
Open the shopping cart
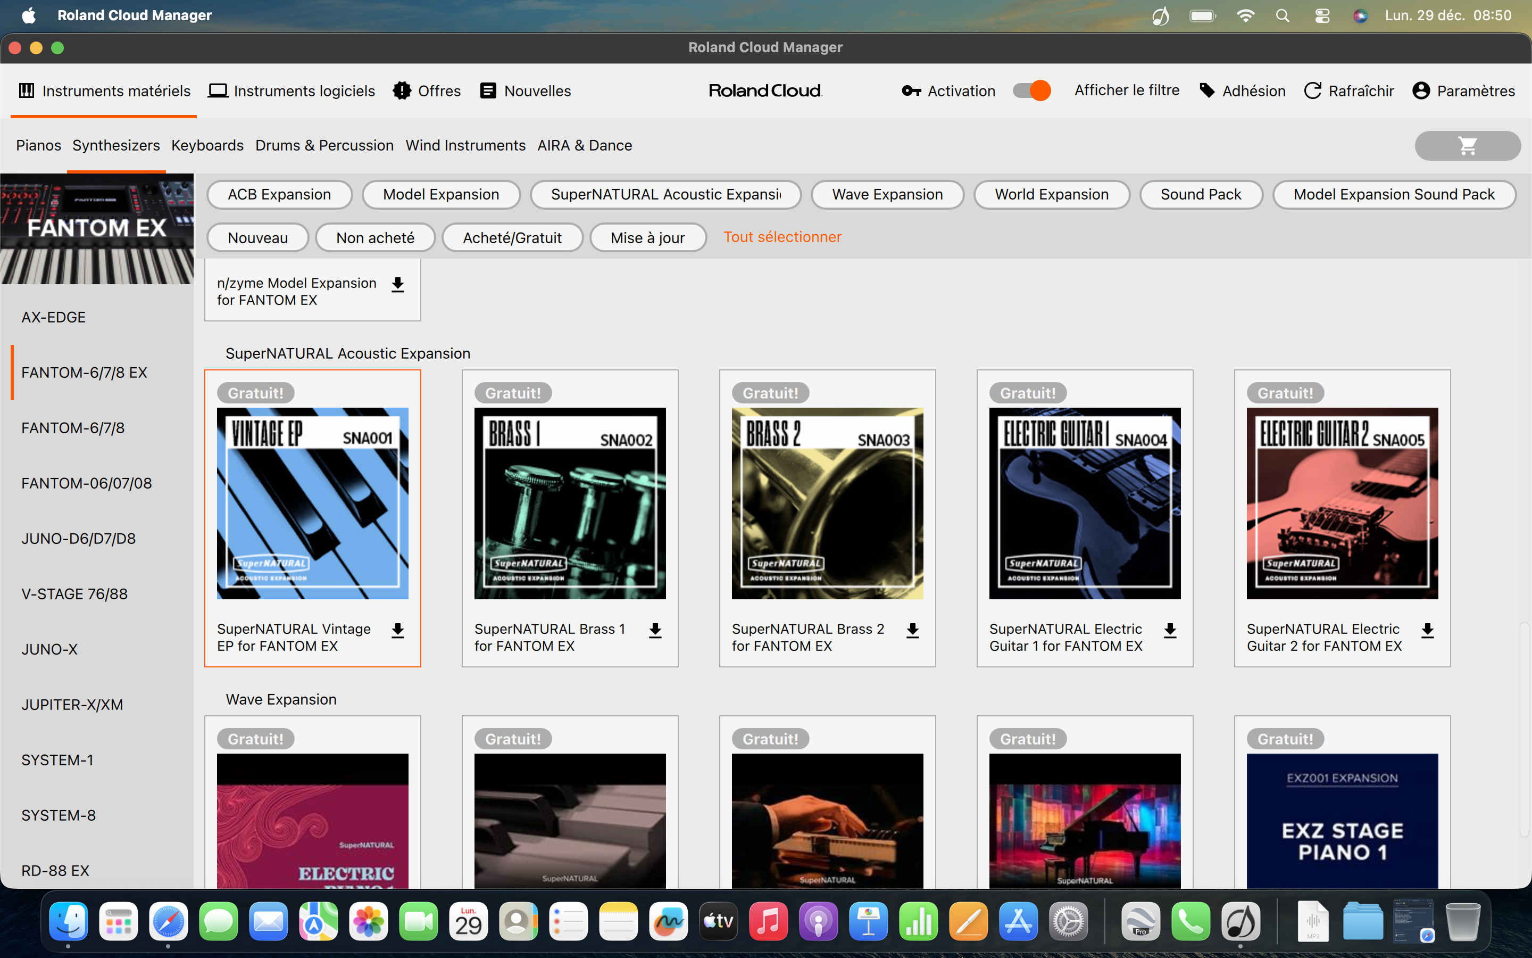click(1467, 146)
